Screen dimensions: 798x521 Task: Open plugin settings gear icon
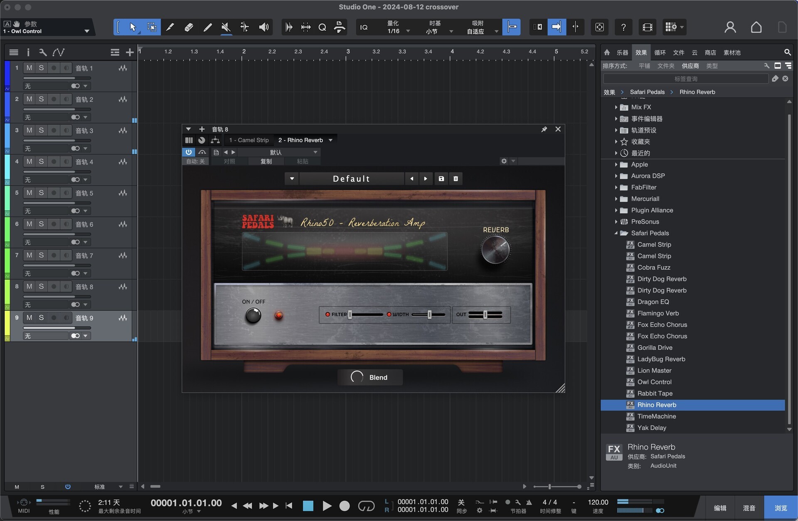click(504, 161)
